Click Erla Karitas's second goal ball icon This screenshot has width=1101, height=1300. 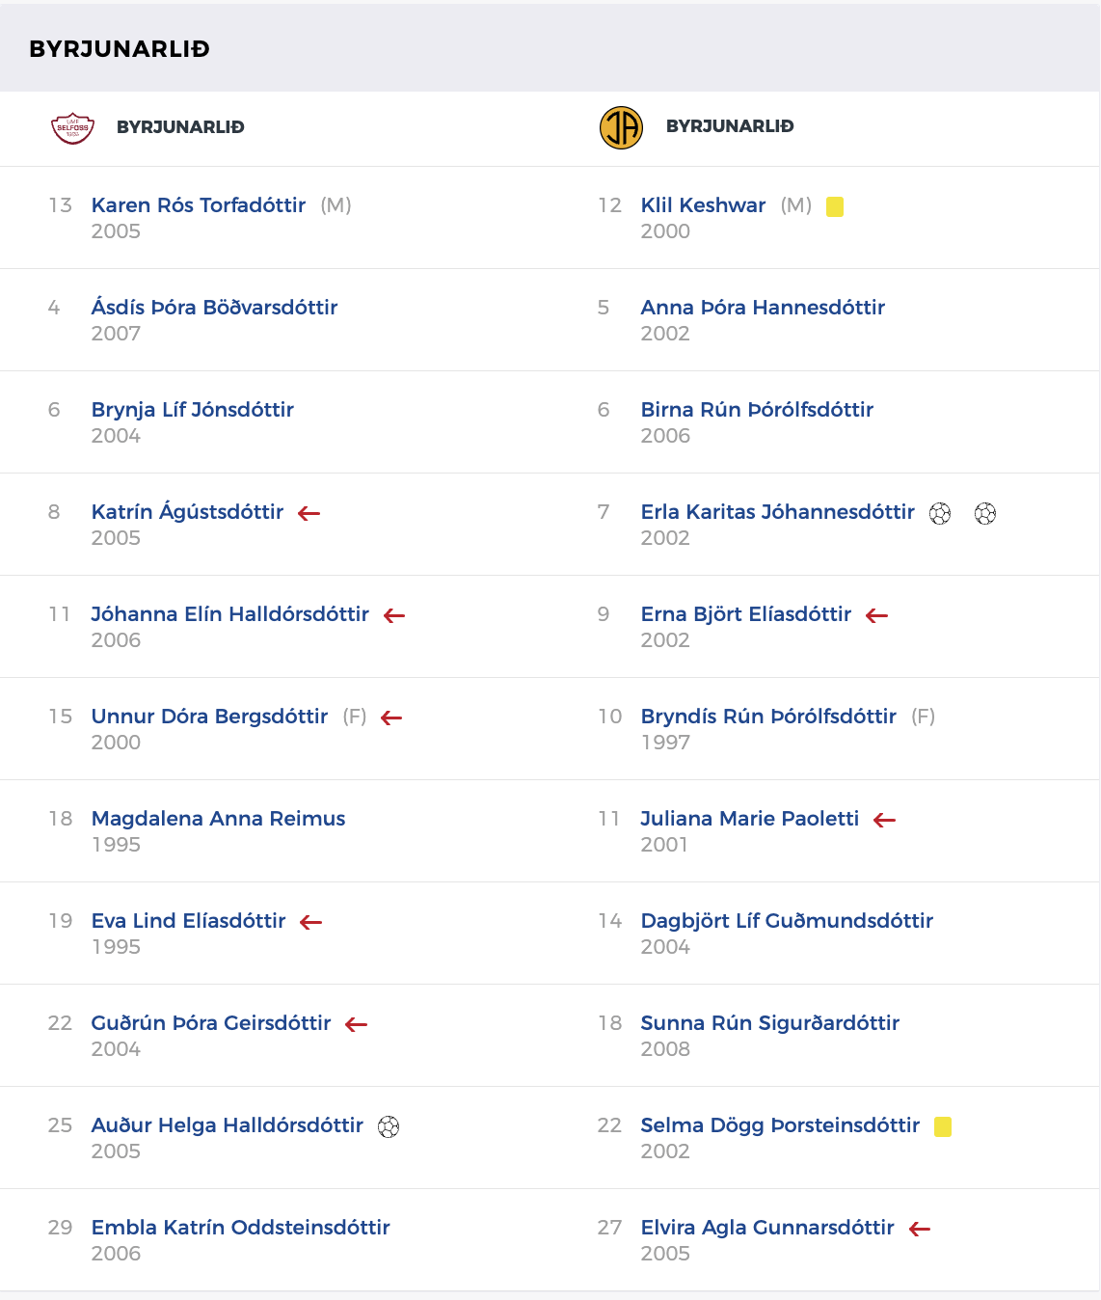tap(985, 513)
